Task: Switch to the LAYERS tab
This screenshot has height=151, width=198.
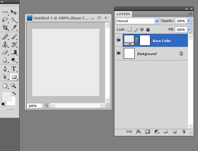Action: point(123,14)
